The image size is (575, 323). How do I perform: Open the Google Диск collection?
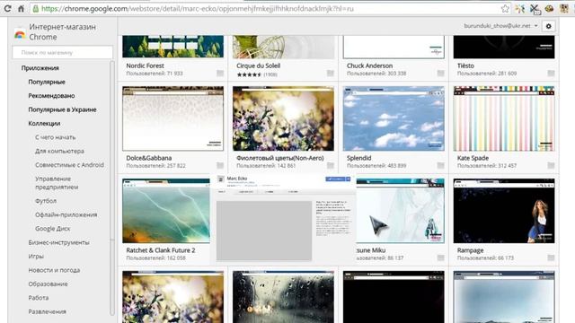point(52,229)
